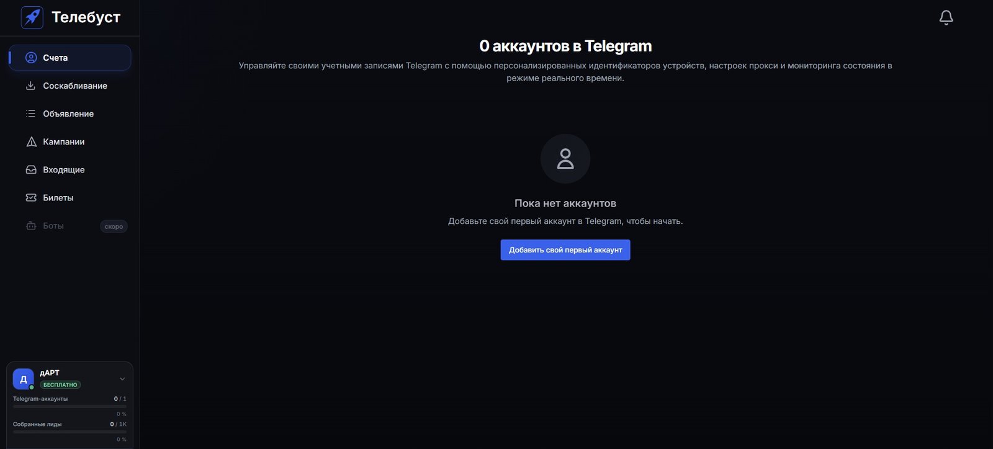The width and height of the screenshot is (993, 449).
Task: Click the Соскабливание download icon
Action: [x=30, y=86]
